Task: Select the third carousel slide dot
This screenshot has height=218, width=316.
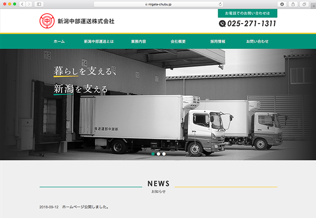Action: (x=164, y=154)
